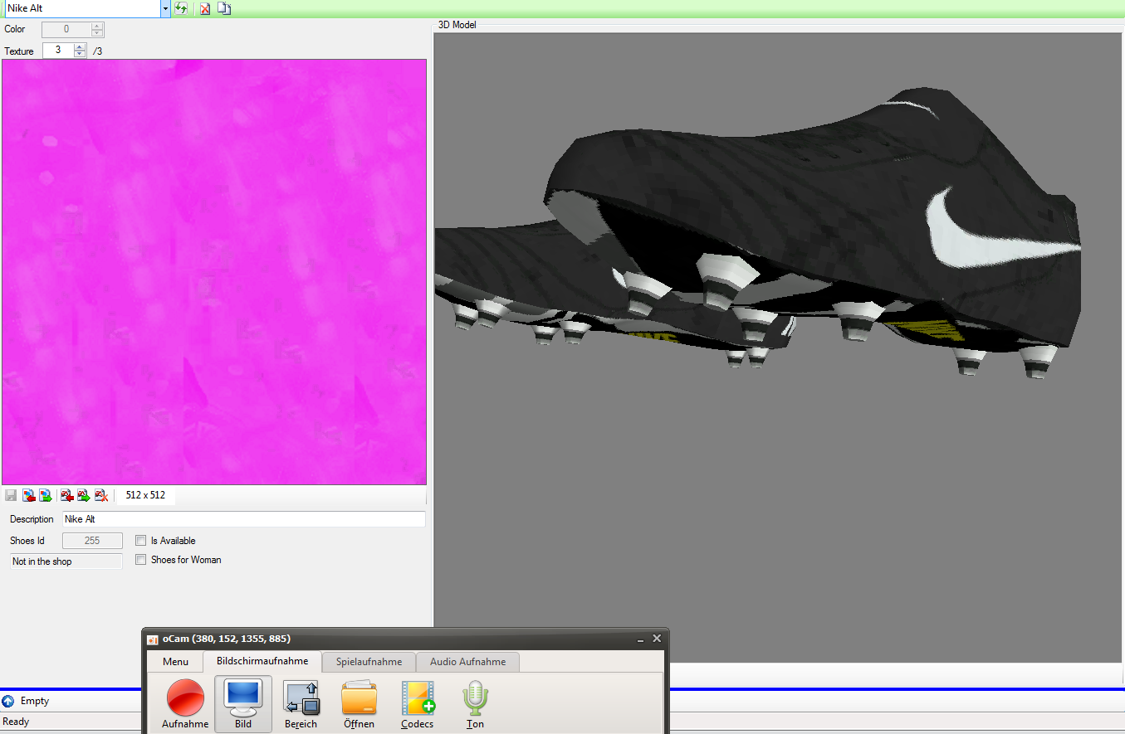Click the Shoes Id field showing 255
This screenshot has height=734, width=1125.
(x=92, y=541)
